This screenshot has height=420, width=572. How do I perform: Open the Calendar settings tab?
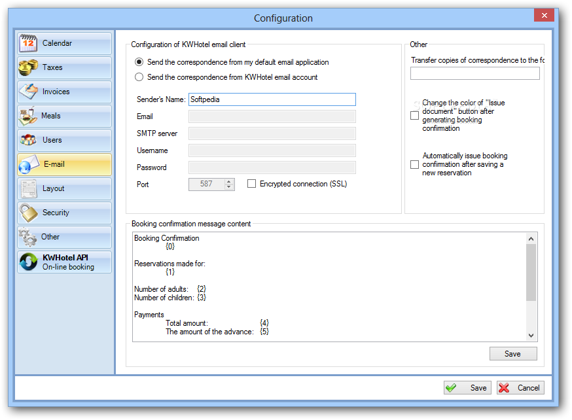tap(64, 43)
